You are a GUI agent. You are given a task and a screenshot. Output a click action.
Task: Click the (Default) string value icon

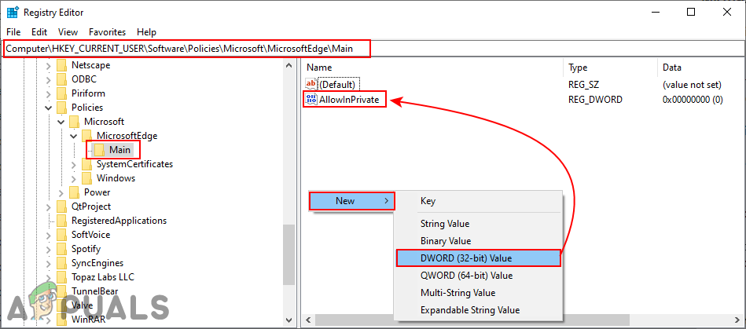[311, 84]
